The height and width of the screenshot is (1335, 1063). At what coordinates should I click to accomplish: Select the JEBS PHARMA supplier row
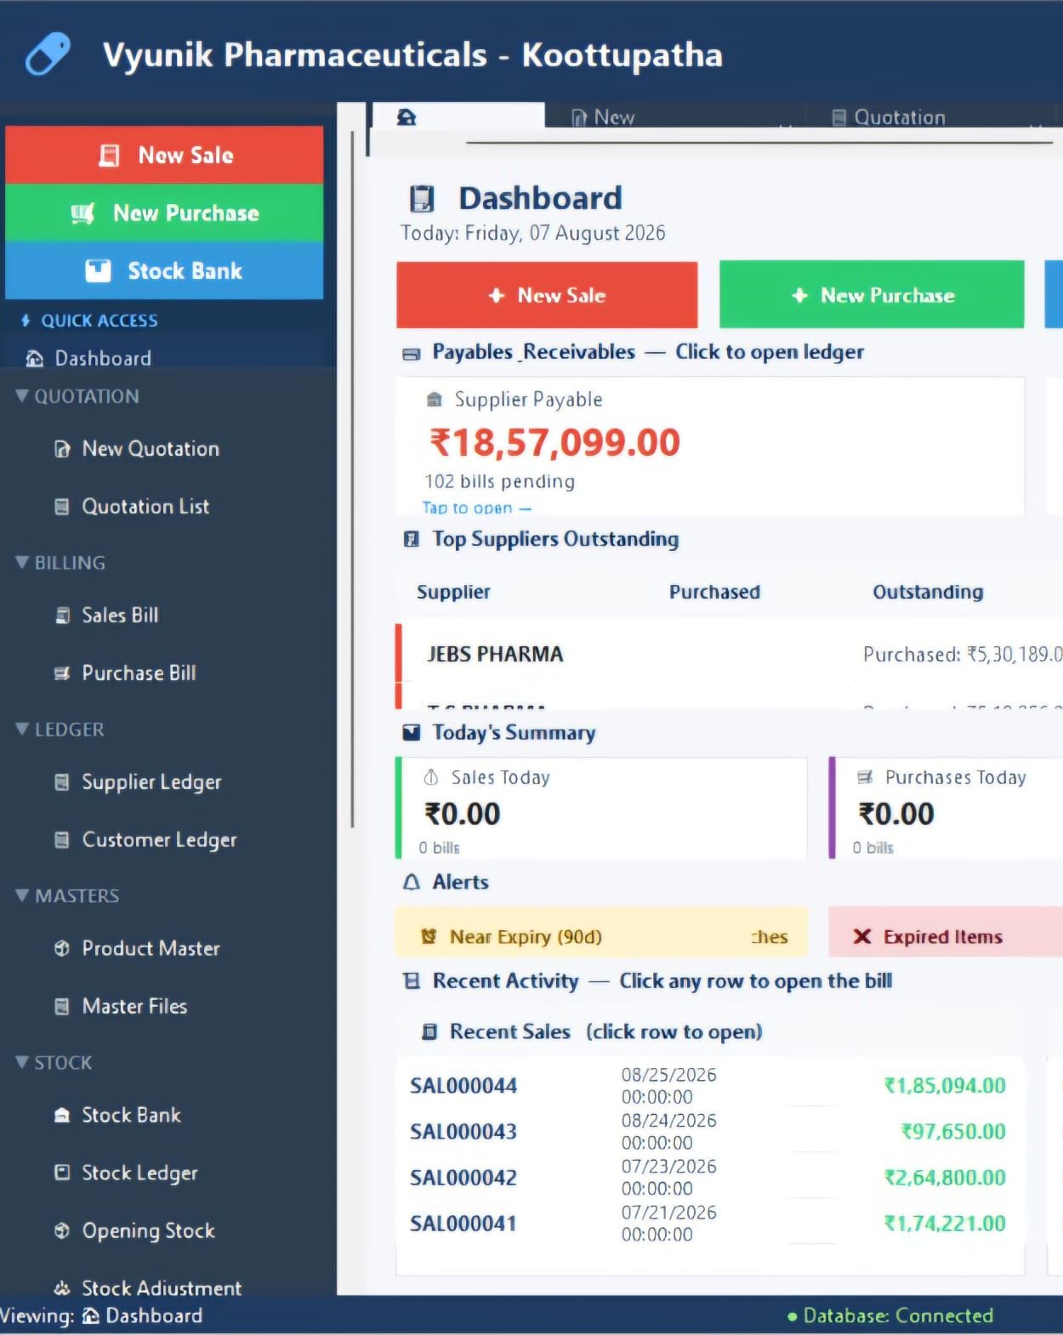[x=730, y=653]
